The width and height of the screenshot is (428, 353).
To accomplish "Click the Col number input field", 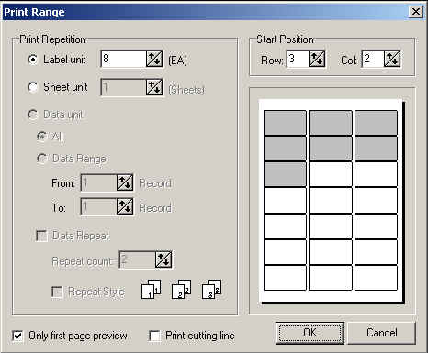I will [x=373, y=59].
